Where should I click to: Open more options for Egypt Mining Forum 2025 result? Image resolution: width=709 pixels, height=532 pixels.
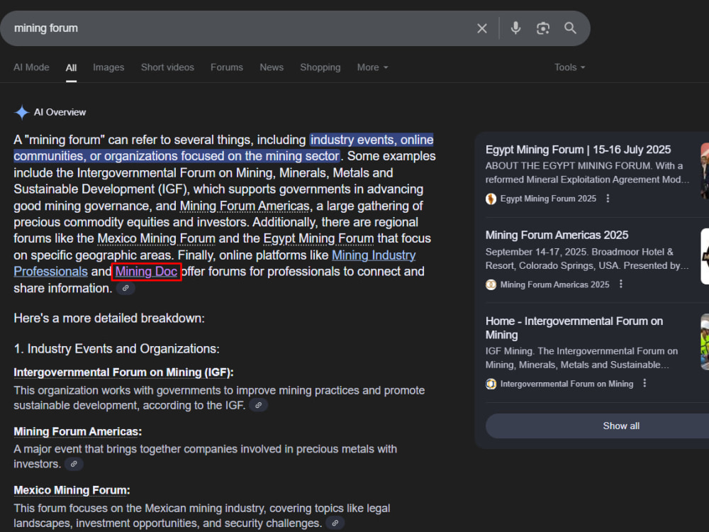pyautogui.click(x=608, y=199)
